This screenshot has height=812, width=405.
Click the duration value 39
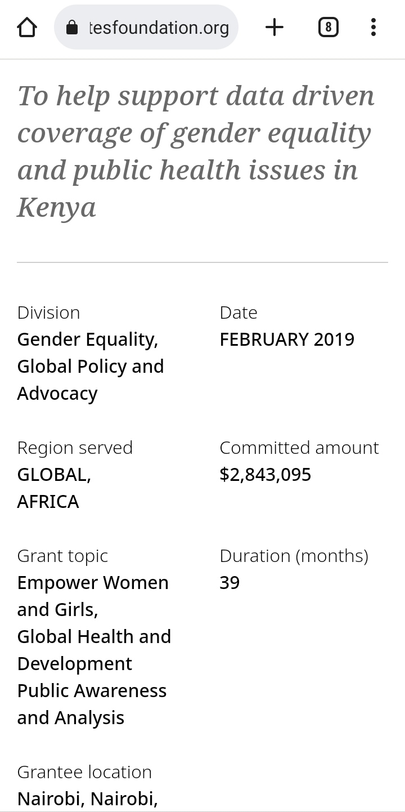229,583
